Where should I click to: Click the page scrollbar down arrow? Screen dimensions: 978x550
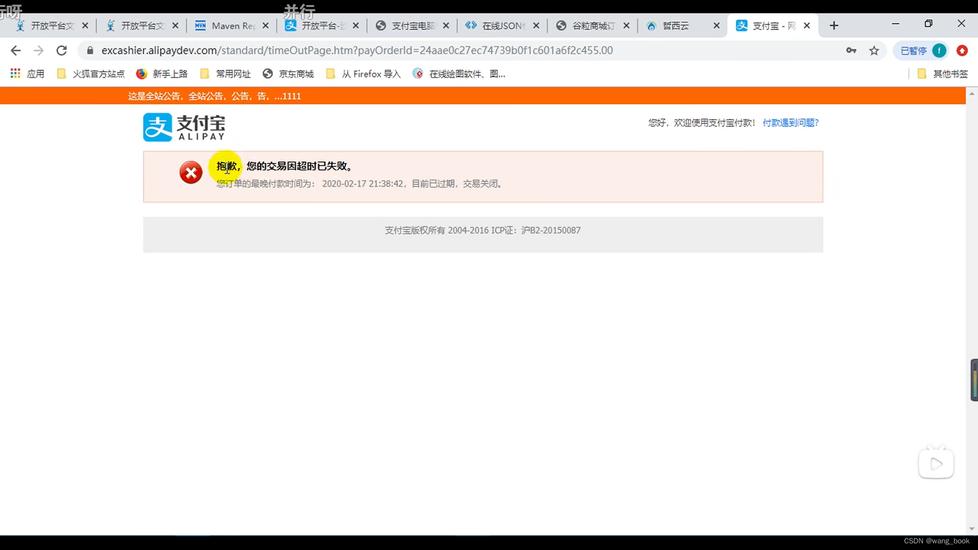click(971, 529)
